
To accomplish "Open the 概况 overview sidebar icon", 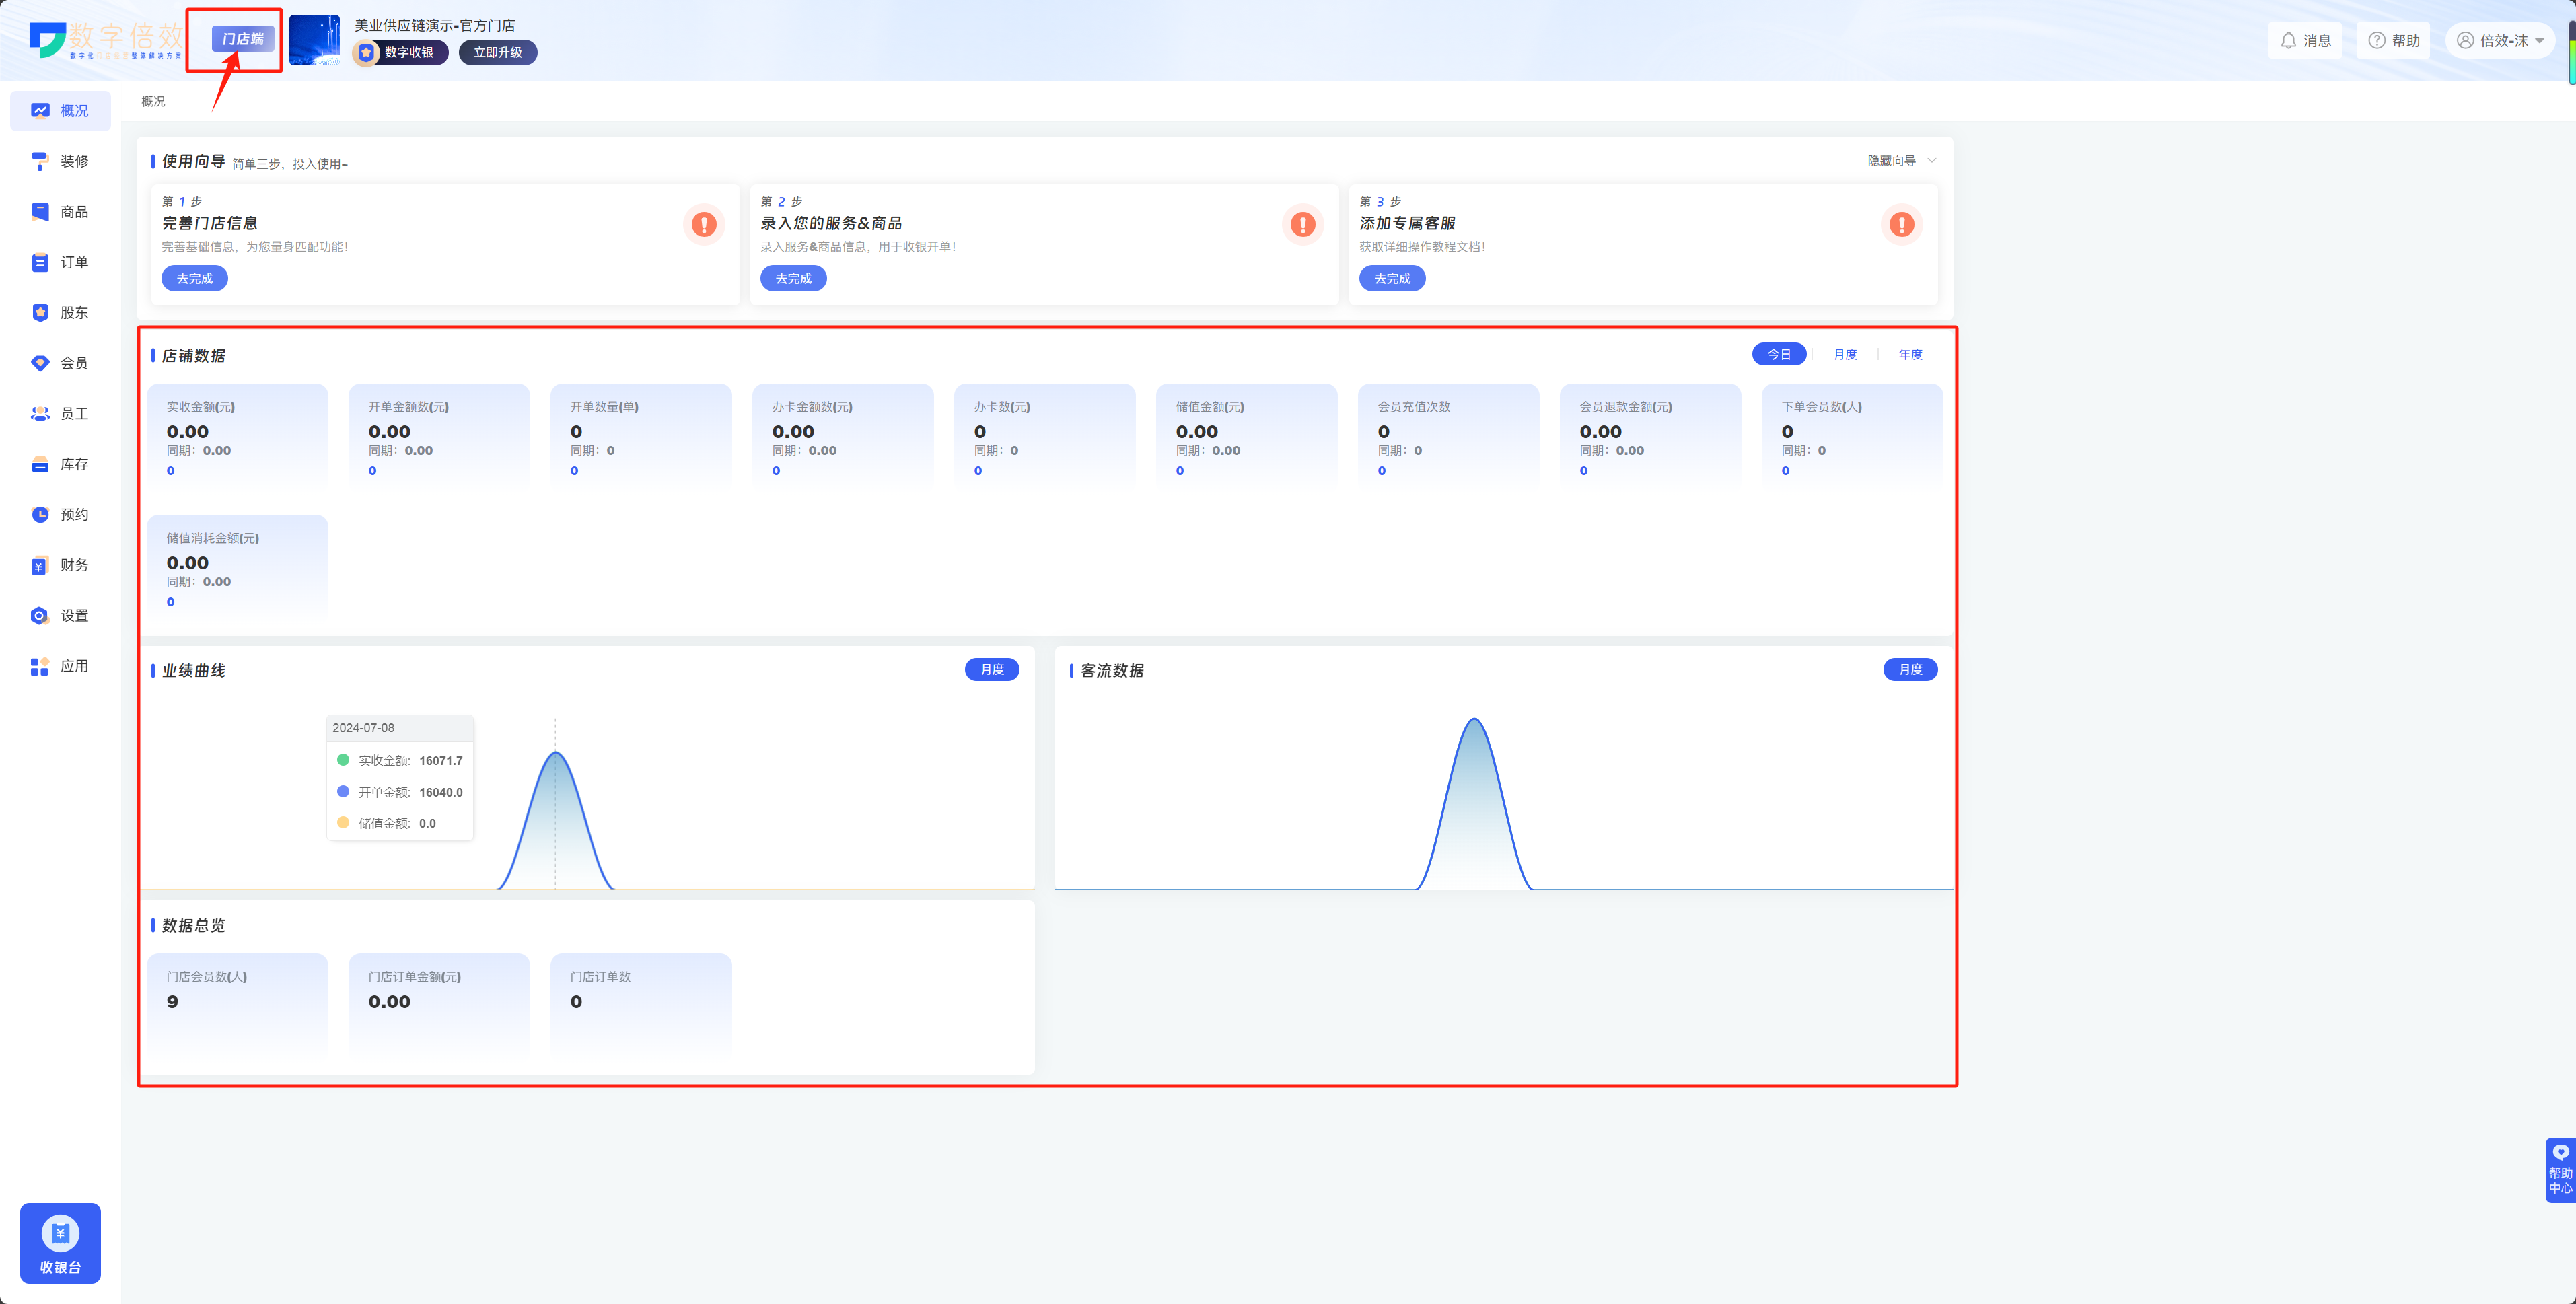I will click(x=40, y=111).
